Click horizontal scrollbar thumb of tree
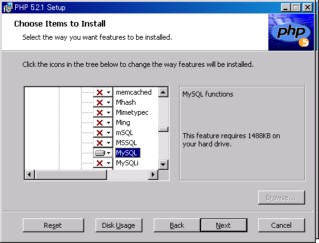The width and height of the screenshot is (319, 243). coord(71,175)
